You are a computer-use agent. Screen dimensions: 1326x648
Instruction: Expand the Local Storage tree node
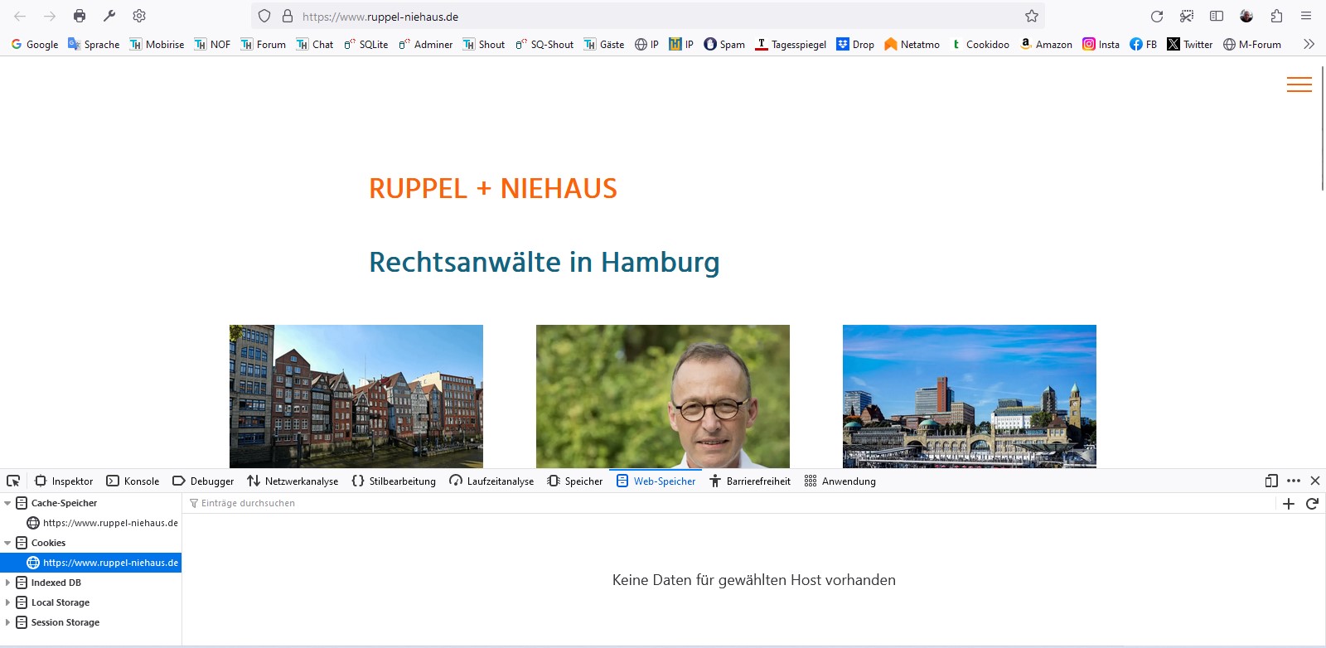7,602
